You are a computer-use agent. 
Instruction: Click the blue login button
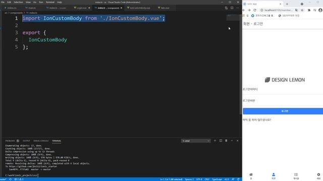coord(283,111)
